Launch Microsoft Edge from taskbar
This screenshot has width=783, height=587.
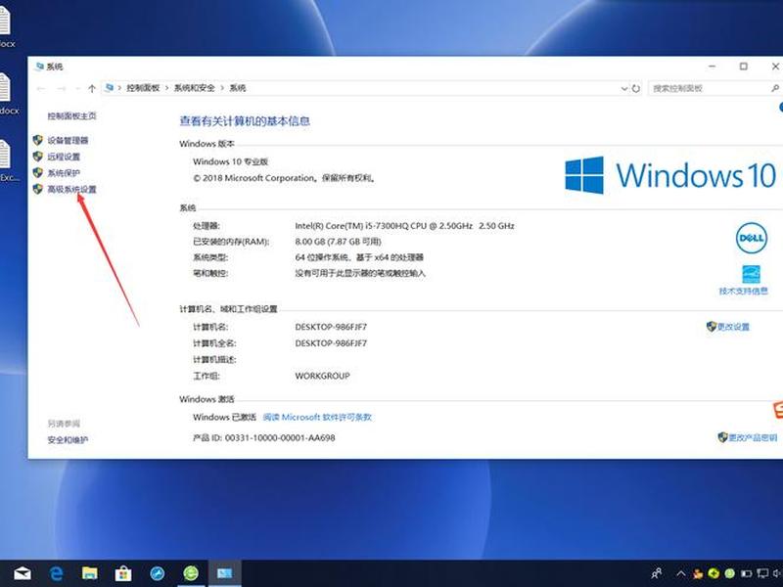tap(56, 573)
